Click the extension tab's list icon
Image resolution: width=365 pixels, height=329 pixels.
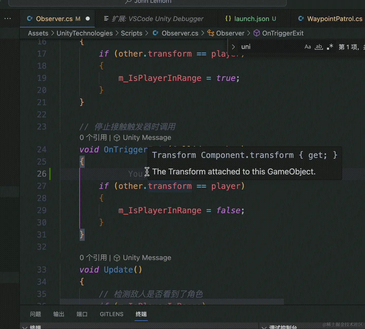pos(106,19)
